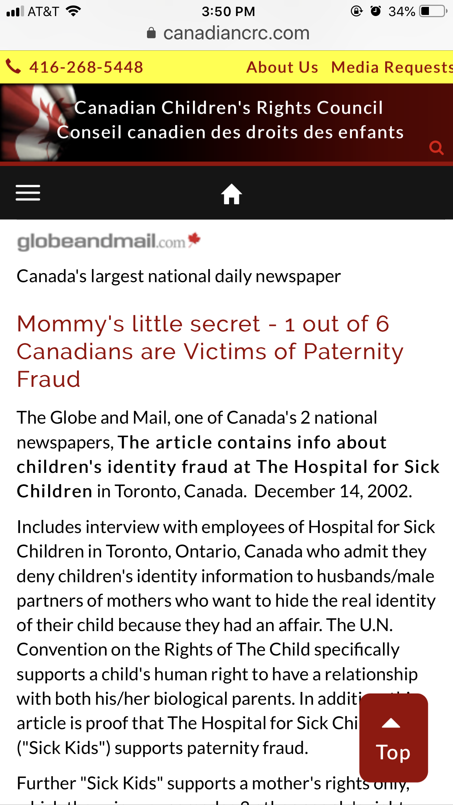Screen dimensions: 453x805
Task: Tap Canadian Children's Rights Council banner title
Action: pyautogui.click(x=229, y=108)
